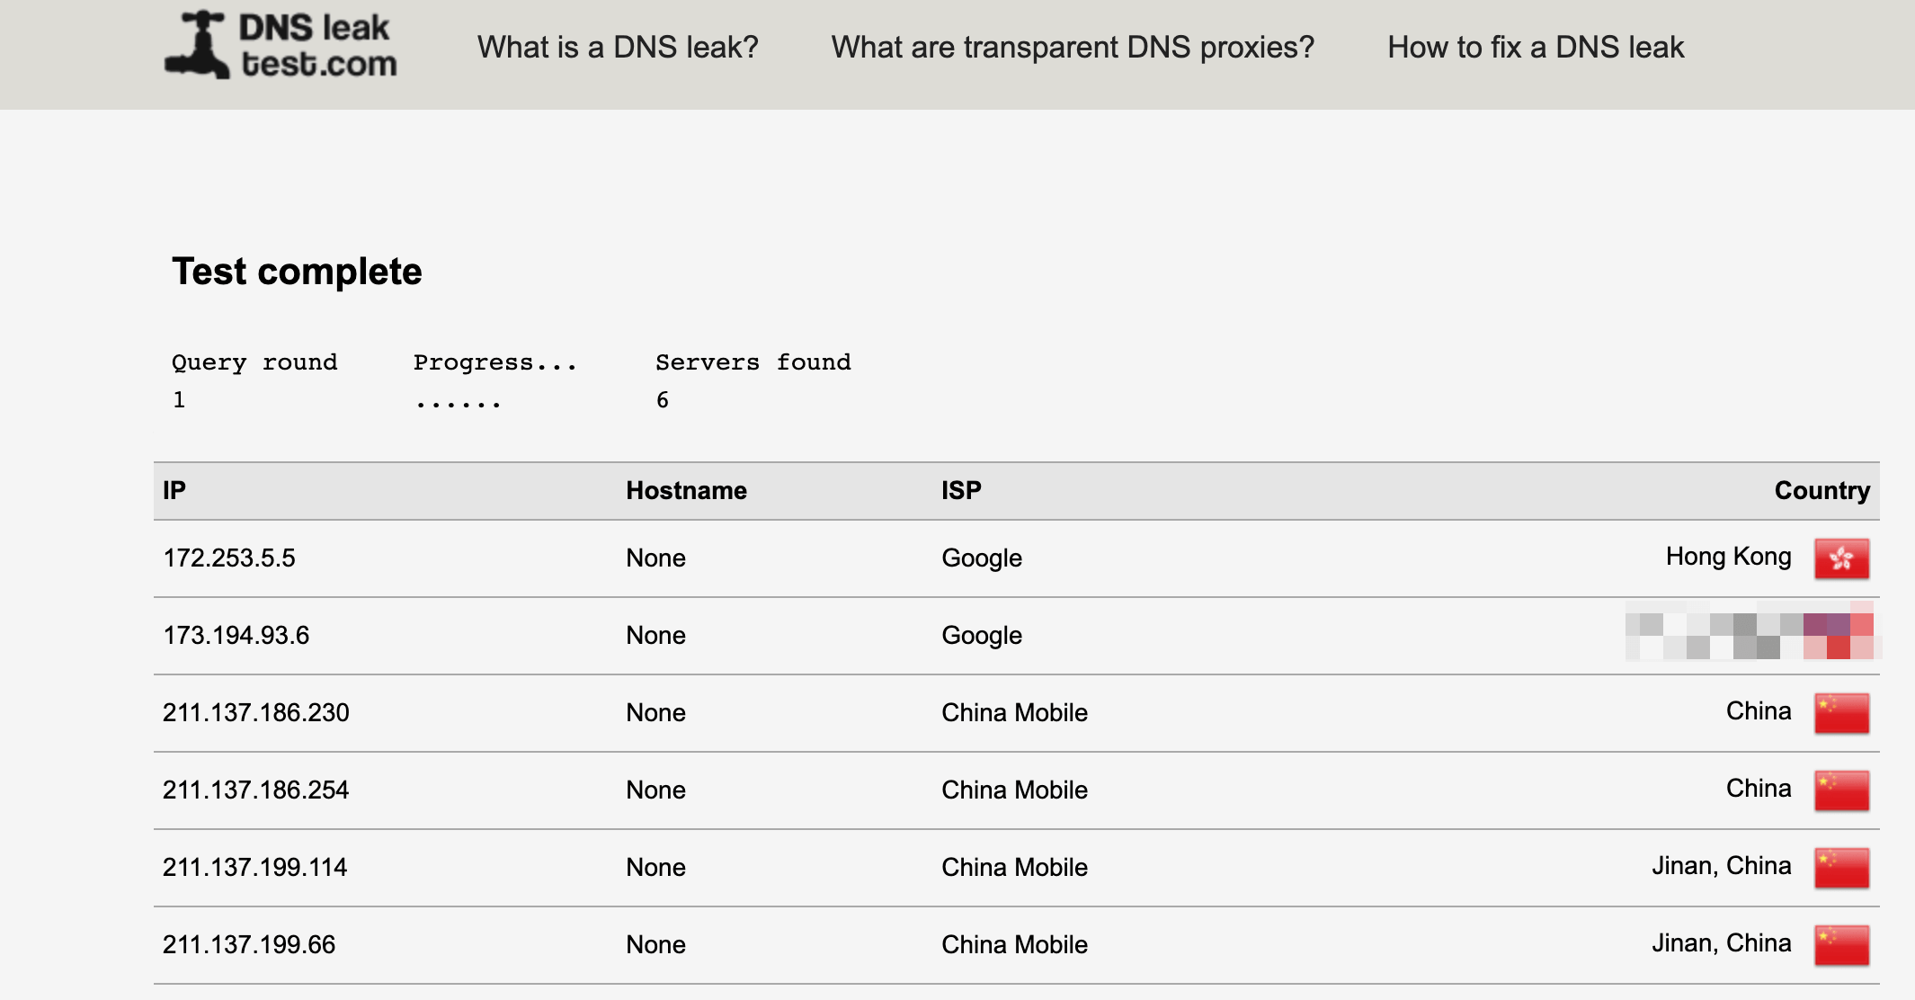1915x1000 pixels.
Task: Click the Hostname column header
Action: pos(686,490)
